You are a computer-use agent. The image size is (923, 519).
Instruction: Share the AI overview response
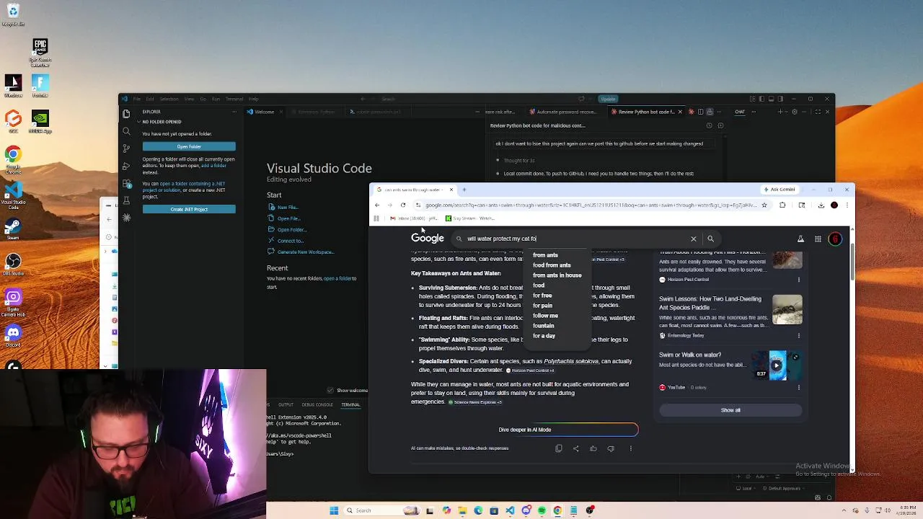click(575, 448)
